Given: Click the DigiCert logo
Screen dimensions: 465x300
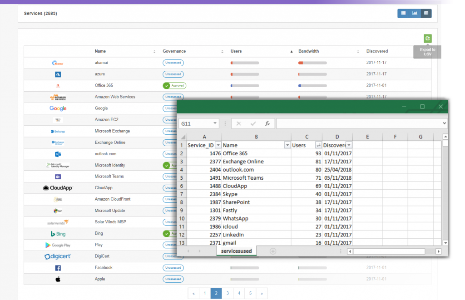Looking at the screenshot, I should pos(58,256).
